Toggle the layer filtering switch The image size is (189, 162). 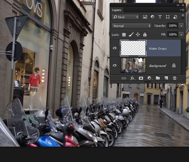coord(182,17)
